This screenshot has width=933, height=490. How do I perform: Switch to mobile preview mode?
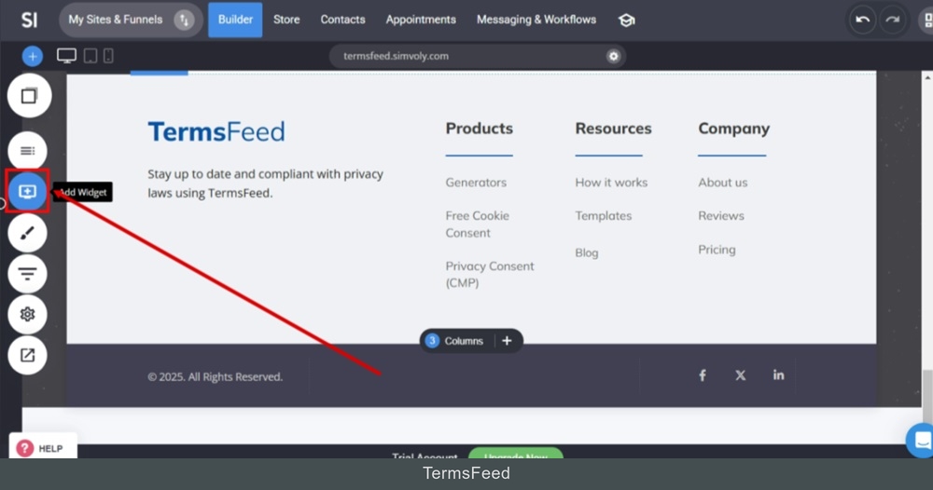(x=108, y=56)
